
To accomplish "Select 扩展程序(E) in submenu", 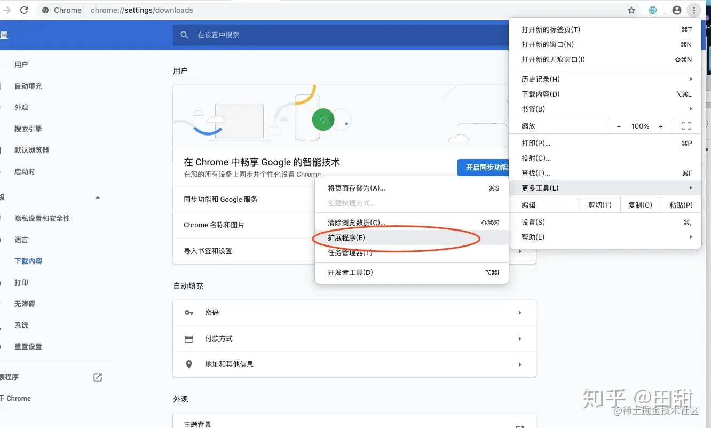I will (x=412, y=237).
